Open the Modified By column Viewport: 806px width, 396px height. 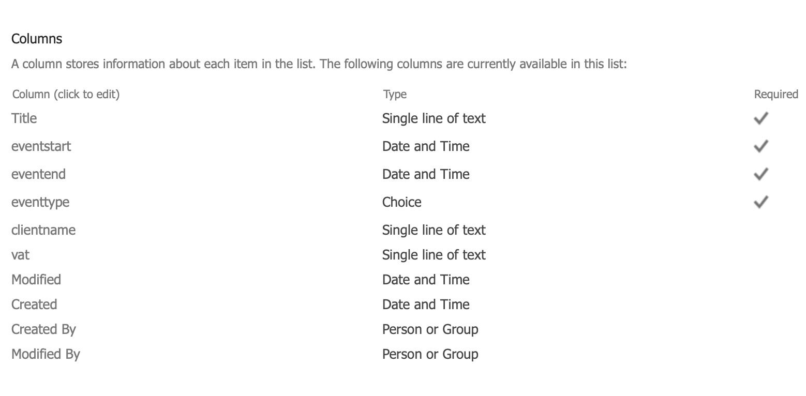coord(46,354)
